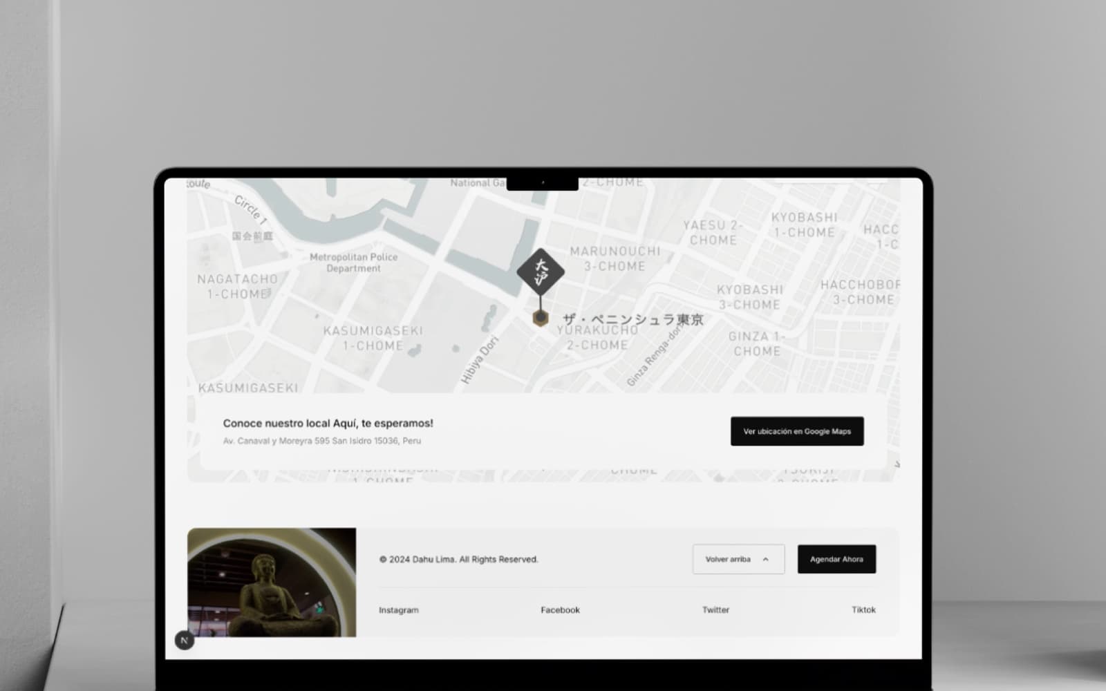Click the KYOBASHI 1-CHOME map label
Image resolution: width=1106 pixels, height=691 pixels.
[x=804, y=225]
